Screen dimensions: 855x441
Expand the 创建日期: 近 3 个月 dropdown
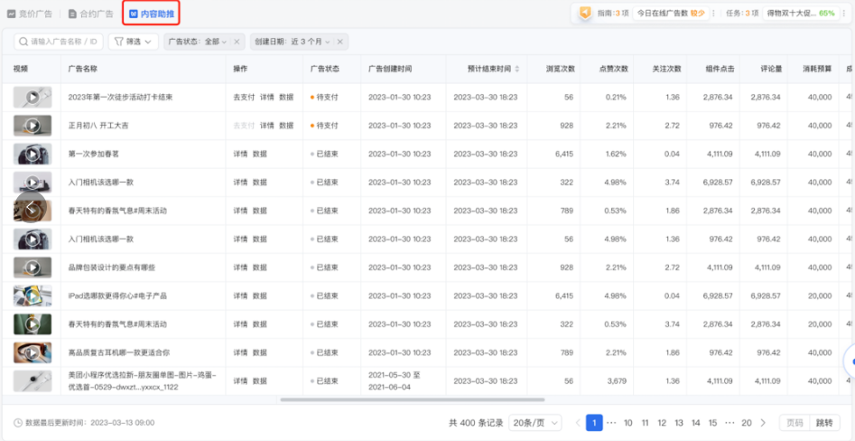click(292, 42)
